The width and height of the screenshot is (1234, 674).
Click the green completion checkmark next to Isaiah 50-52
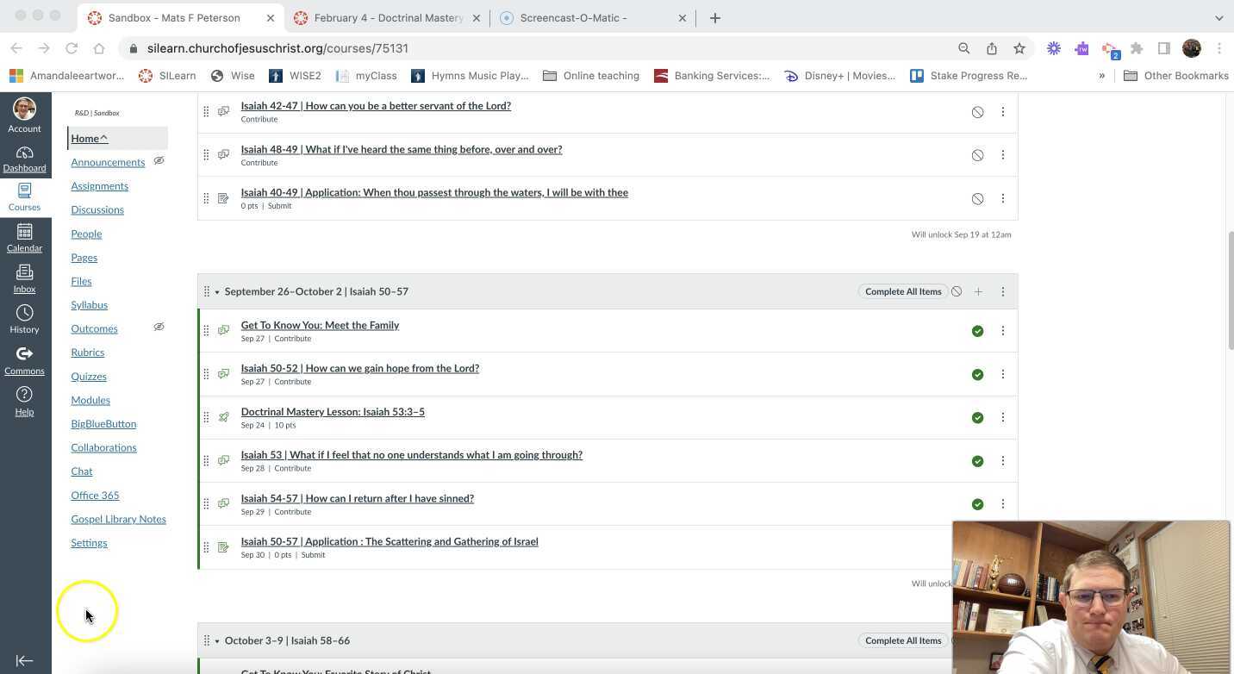pyautogui.click(x=977, y=374)
